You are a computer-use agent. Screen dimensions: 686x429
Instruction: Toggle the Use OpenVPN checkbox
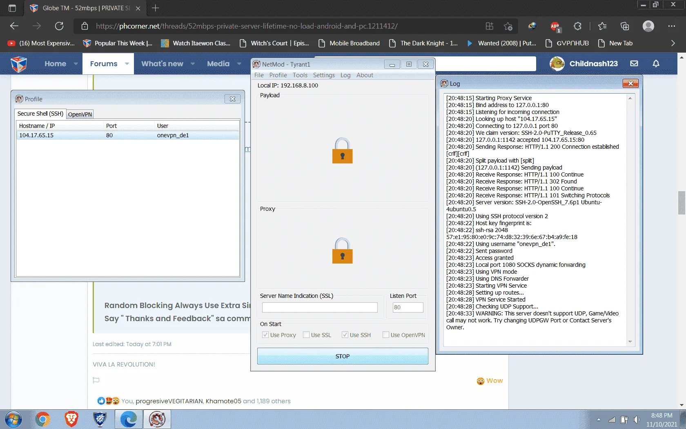click(x=386, y=335)
